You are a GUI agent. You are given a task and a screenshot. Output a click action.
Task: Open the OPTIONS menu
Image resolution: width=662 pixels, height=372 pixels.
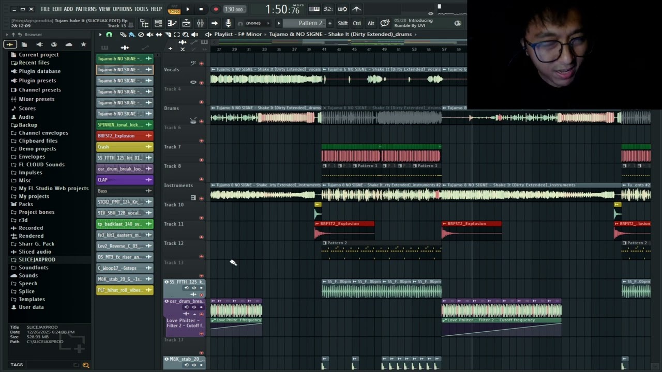pos(123,9)
